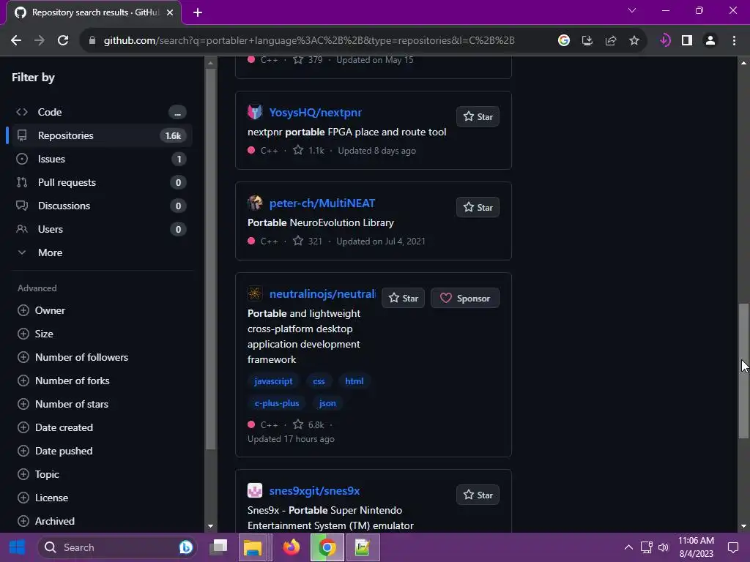Click the css topic tag
The height and width of the screenshot is (562, 750).
319,381
